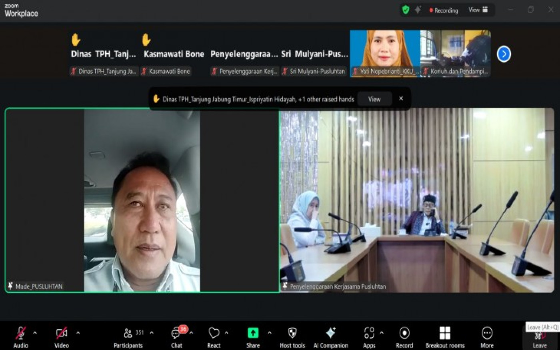Expand video options arrow next to Video
The image size is (560, 350).
coord(78,333)
